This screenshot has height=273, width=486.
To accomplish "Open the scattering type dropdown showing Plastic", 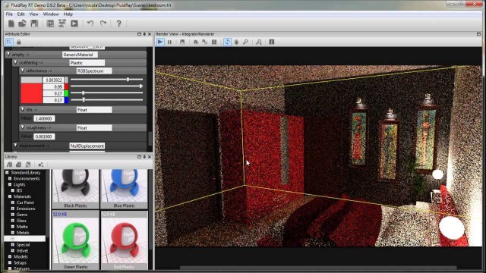I will click(87, 63).
